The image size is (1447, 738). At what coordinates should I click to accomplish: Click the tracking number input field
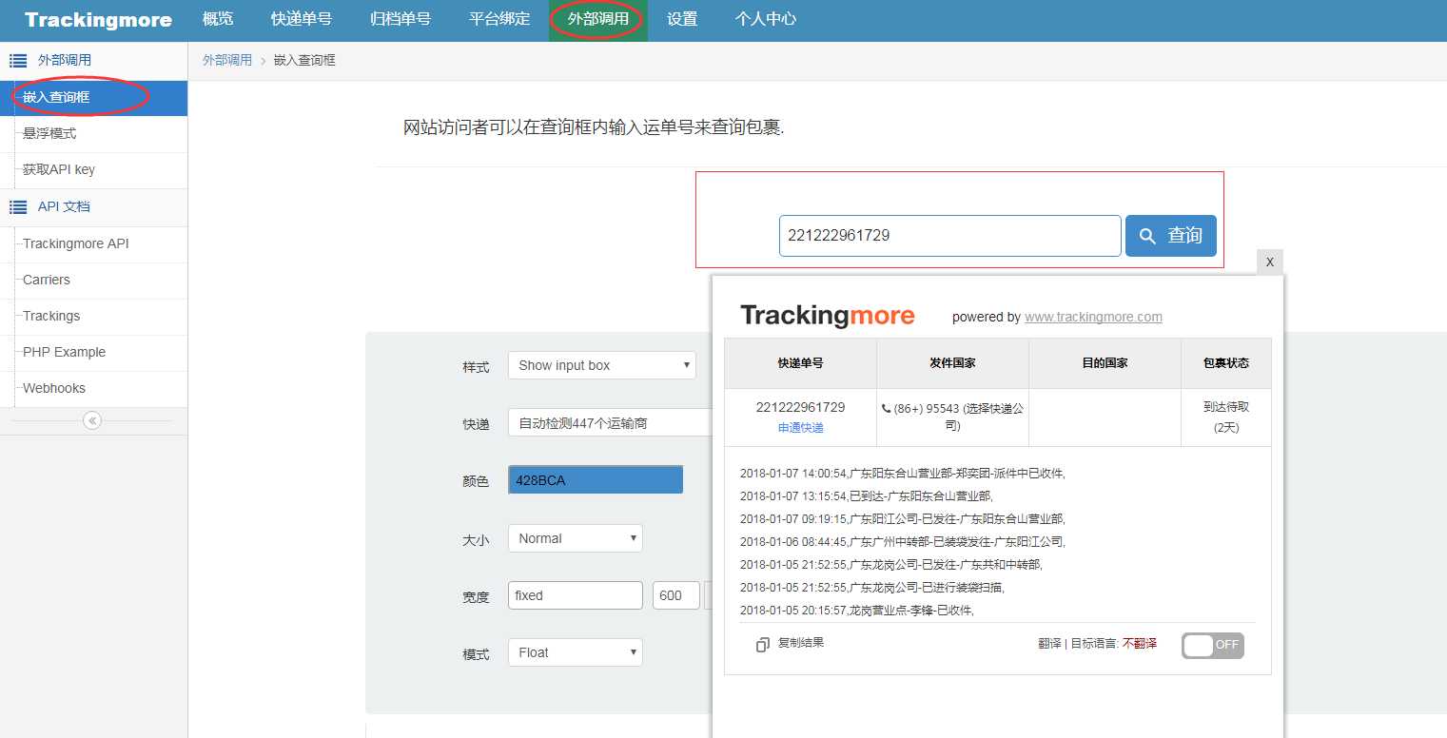[949, 236]
